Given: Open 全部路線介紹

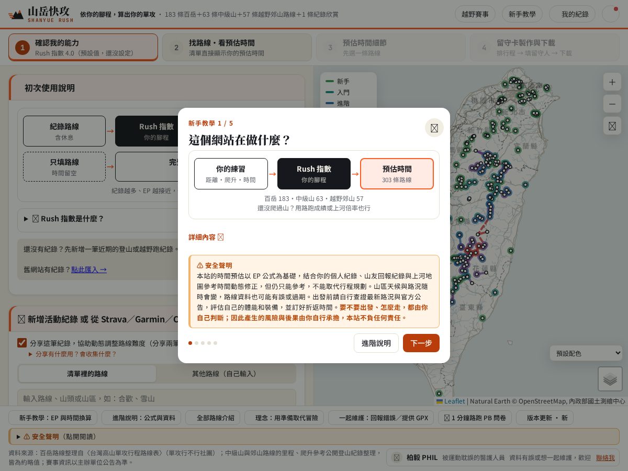Looking at the screenshot, I should pos(212,418).
